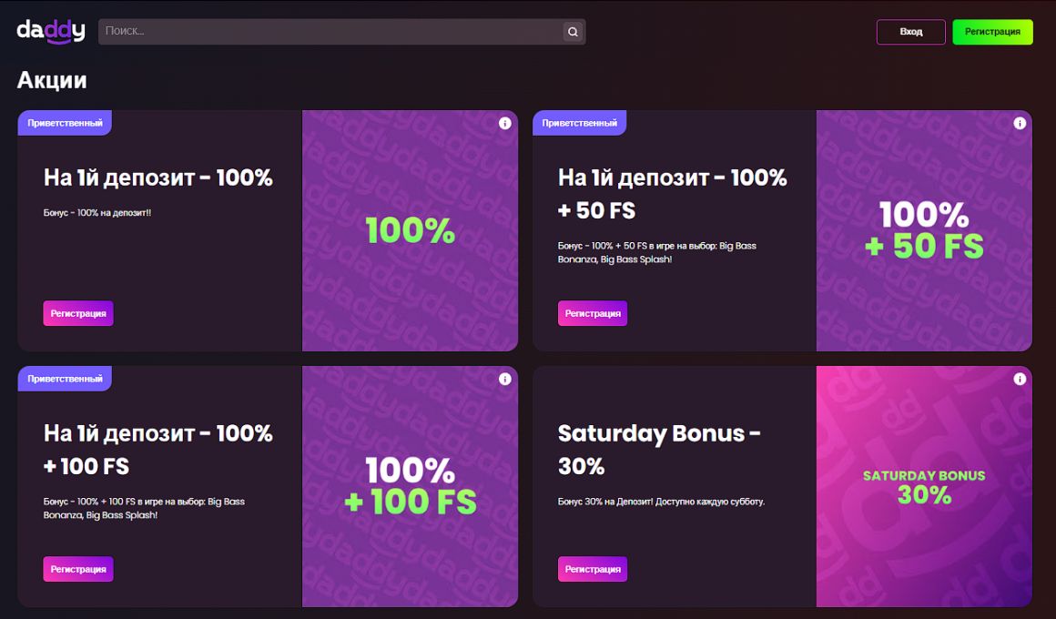The width and height of the screenshot is (1056, 619).
Task: Open the pink Saturday Bonus 30% banner
Action: [x=924, y=486]
